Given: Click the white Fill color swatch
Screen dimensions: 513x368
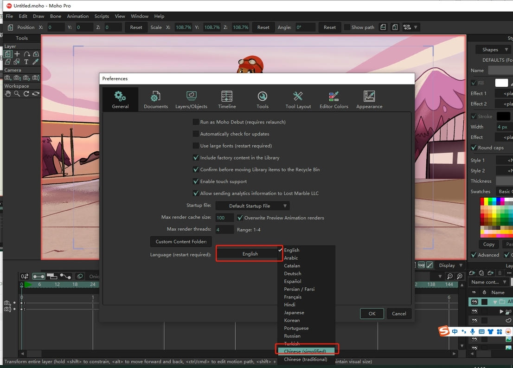Looking at the screenshot, I should pos(501,83).
